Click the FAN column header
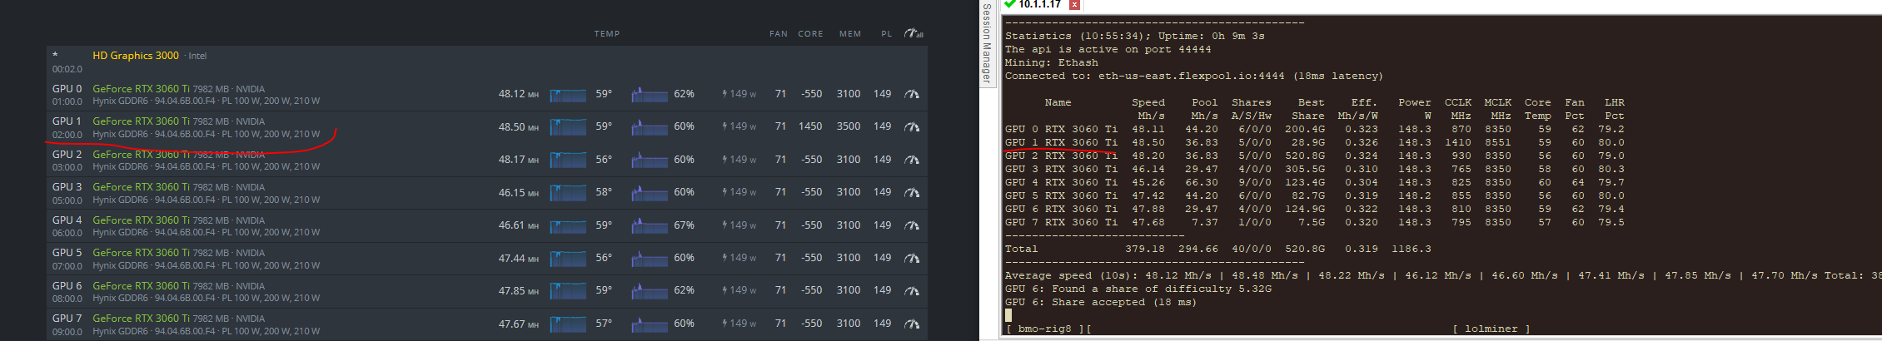 coord(779,34)
